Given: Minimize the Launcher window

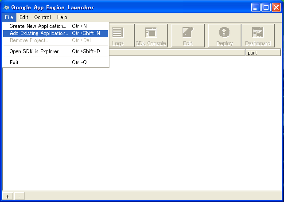Looking at the screenshot, I should tap(256, 8).
